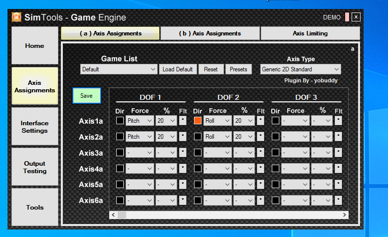388x237 pixels.
Task: Toggle the orange Axis1a DOF 2 Dir box
Action: [197, 121]
